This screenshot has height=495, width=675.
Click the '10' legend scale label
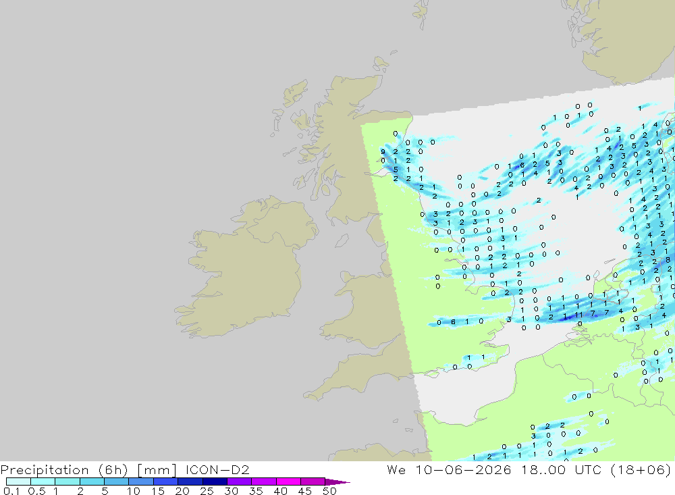tap(134, 491)
